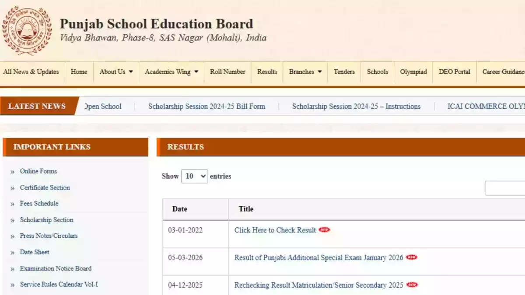Click the Punjab School Education Board title text

[x=156, y=24]
